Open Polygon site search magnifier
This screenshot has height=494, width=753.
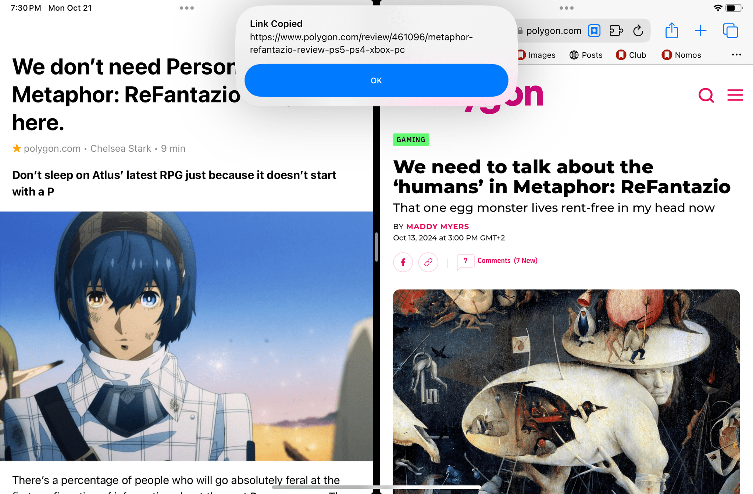[706, 95]
